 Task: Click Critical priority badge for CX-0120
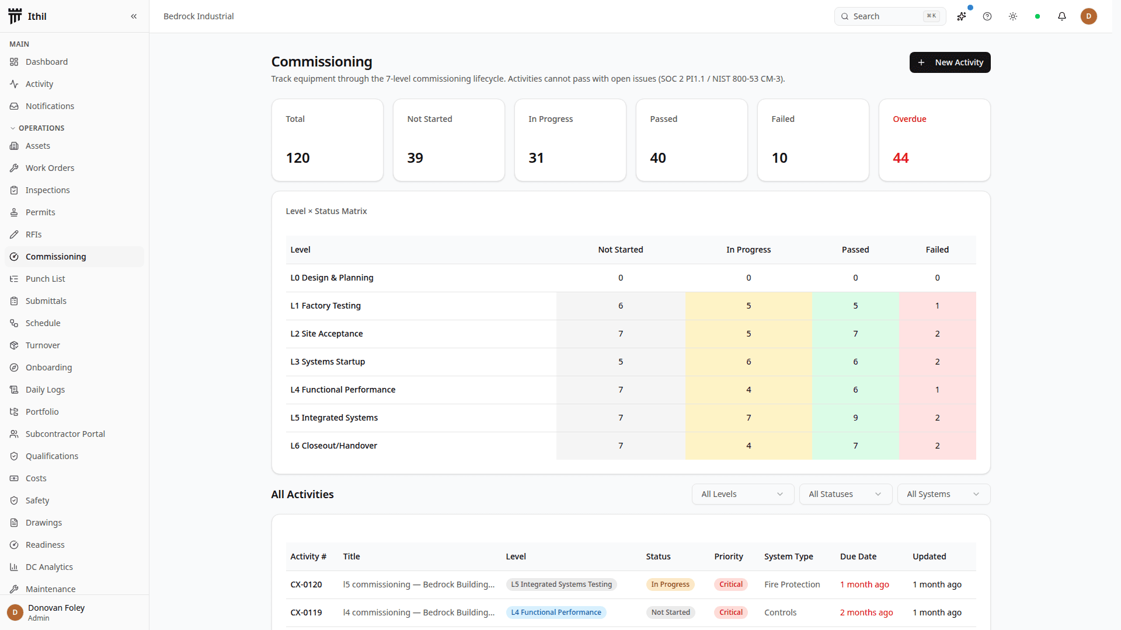pos(730,584)
